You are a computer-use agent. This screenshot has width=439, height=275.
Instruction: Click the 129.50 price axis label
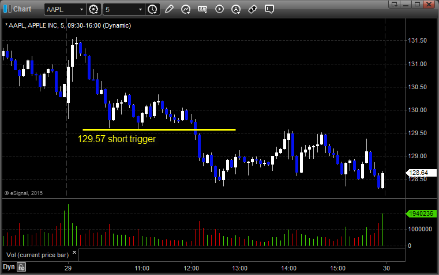[417, 133]
